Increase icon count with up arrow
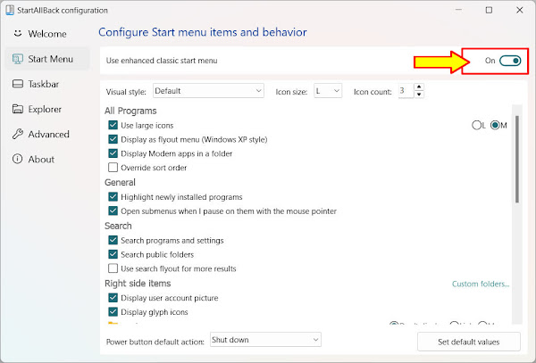The image size is (536, 363). click(419, 87)
